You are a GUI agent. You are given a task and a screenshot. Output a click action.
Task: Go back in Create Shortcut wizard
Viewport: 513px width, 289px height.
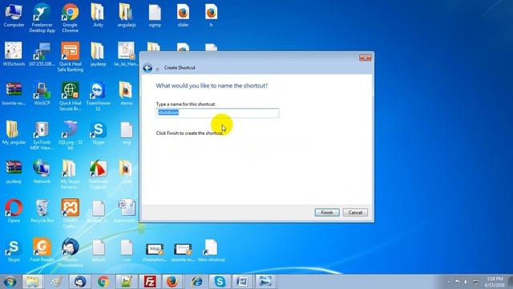click(147, 67)
